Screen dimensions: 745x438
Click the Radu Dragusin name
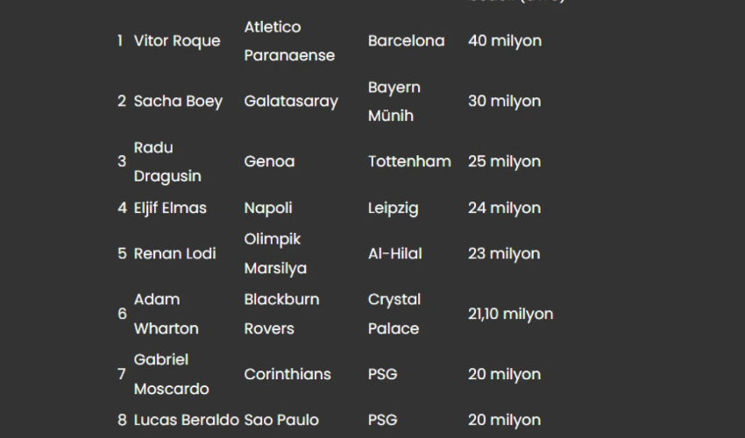167,162
